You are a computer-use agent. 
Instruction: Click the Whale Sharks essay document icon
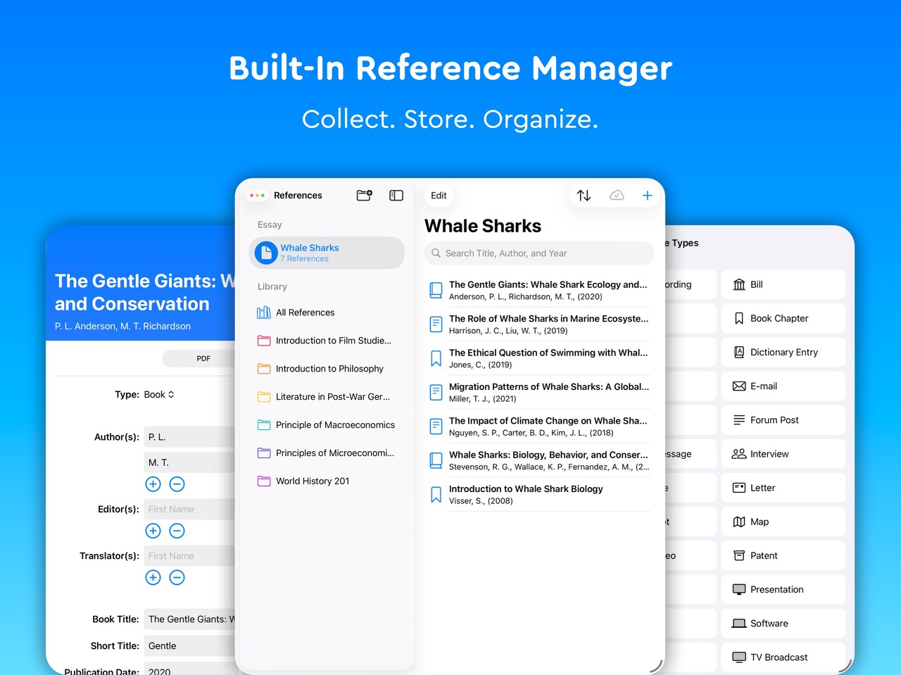point(266,253)
